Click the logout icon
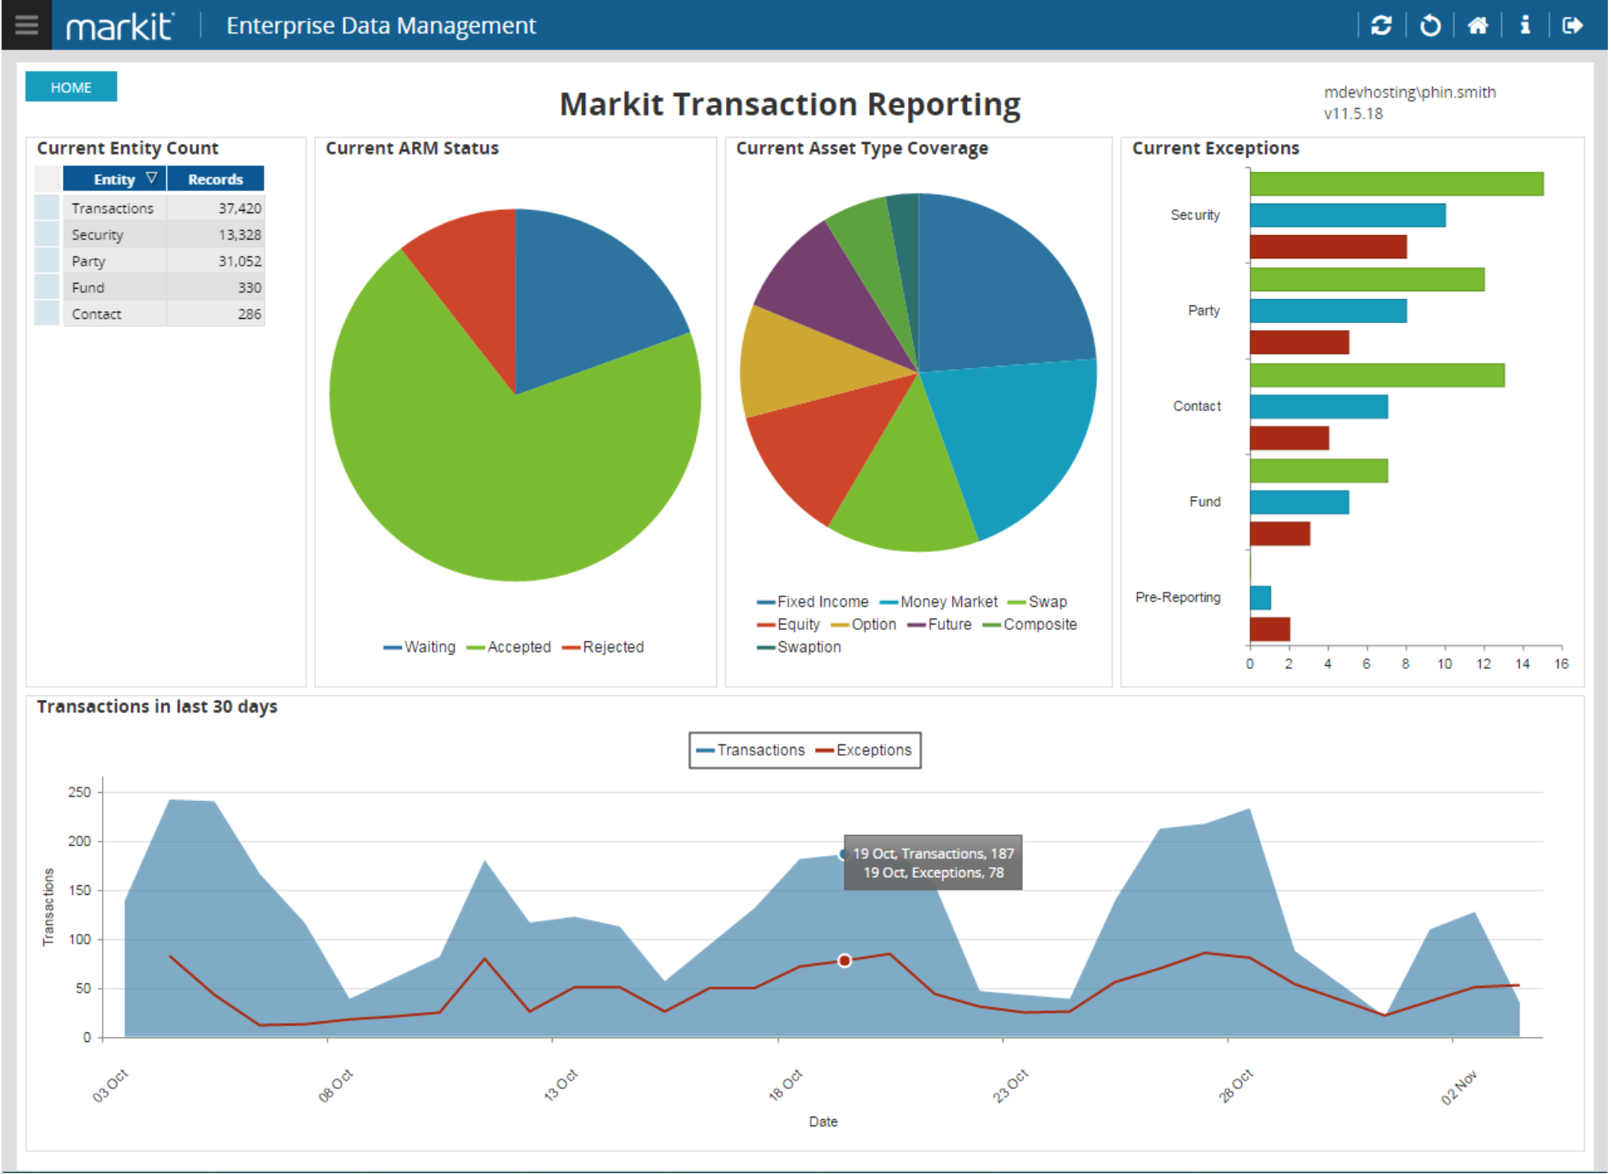This screenshot has width=1611, height=1174. click(1572, 25)
